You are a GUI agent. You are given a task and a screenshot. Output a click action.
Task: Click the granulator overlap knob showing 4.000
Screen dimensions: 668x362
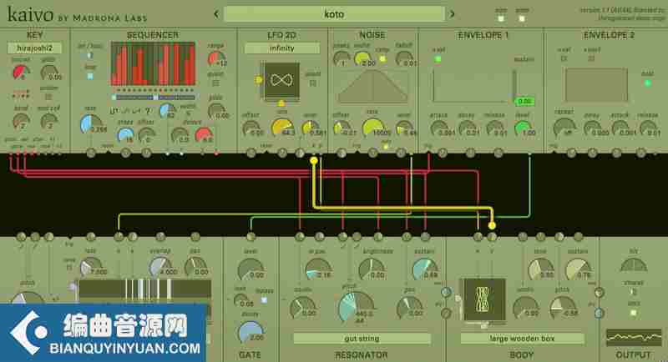[160, 267]
